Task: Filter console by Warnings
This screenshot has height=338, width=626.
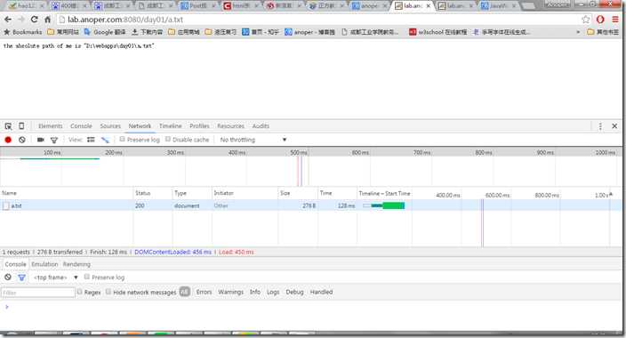Action: pyautogui.click(x=230, y=292)
